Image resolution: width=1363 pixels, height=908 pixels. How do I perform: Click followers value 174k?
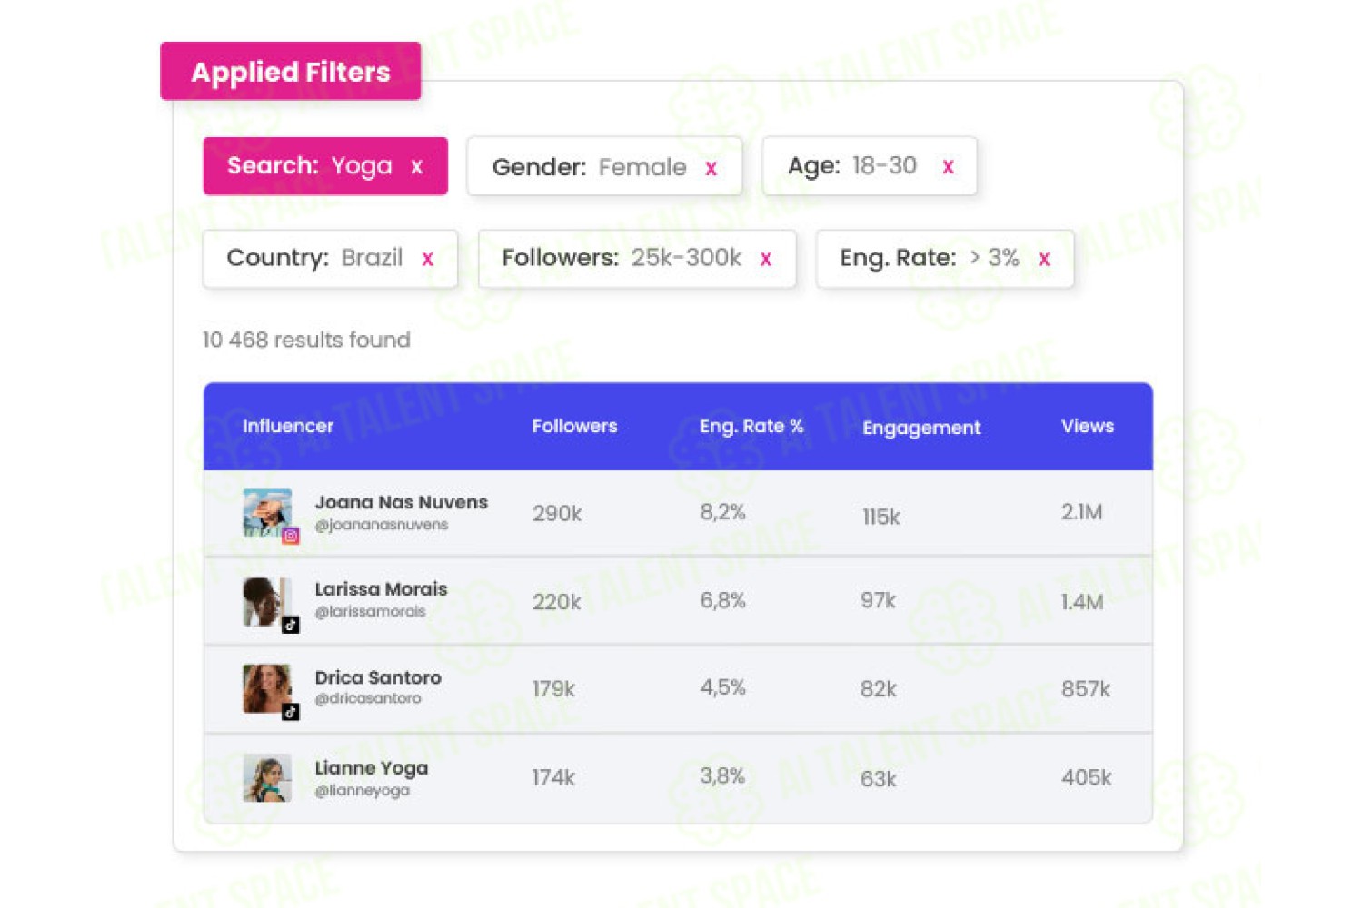coord(553,777)
